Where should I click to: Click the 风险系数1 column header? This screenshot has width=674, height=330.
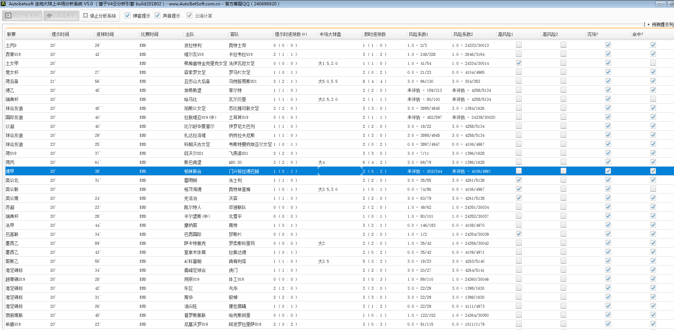[x=418, y=34]
